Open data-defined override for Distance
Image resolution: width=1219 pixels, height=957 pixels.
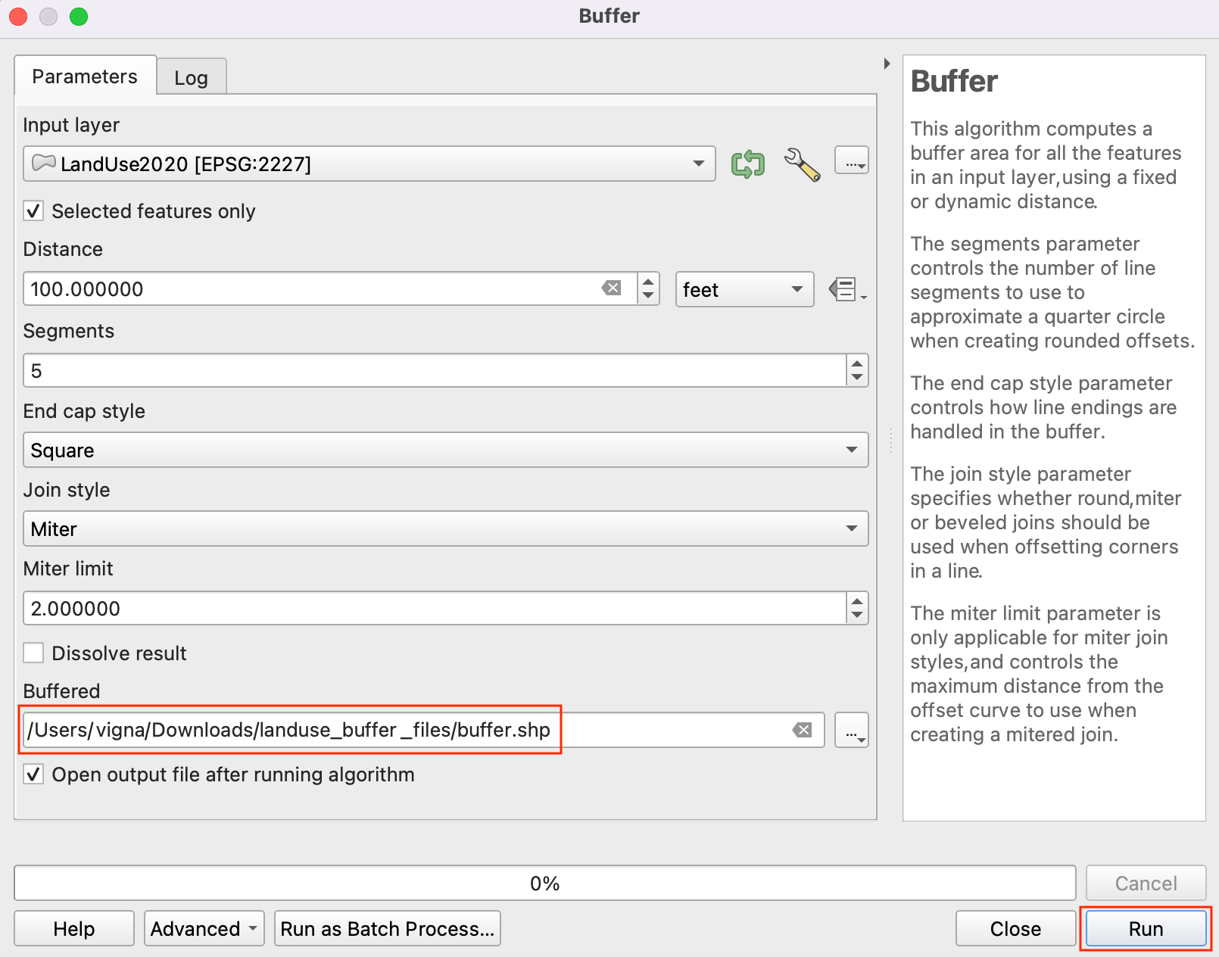coord(846,289)
